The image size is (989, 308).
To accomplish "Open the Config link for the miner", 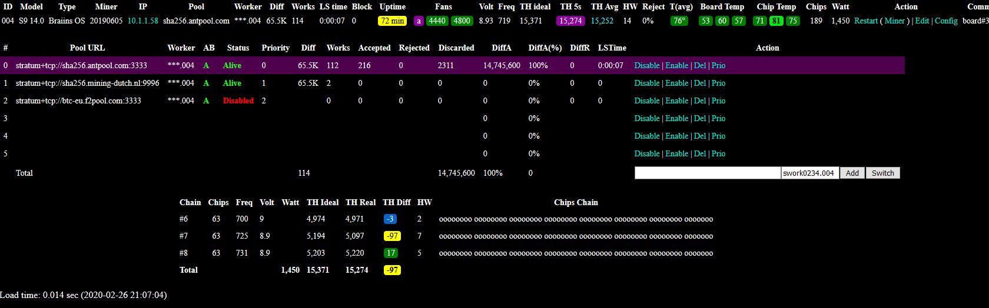I will (x=946, y=21).
